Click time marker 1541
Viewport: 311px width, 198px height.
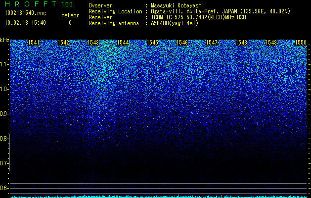[x=34, y=43]
